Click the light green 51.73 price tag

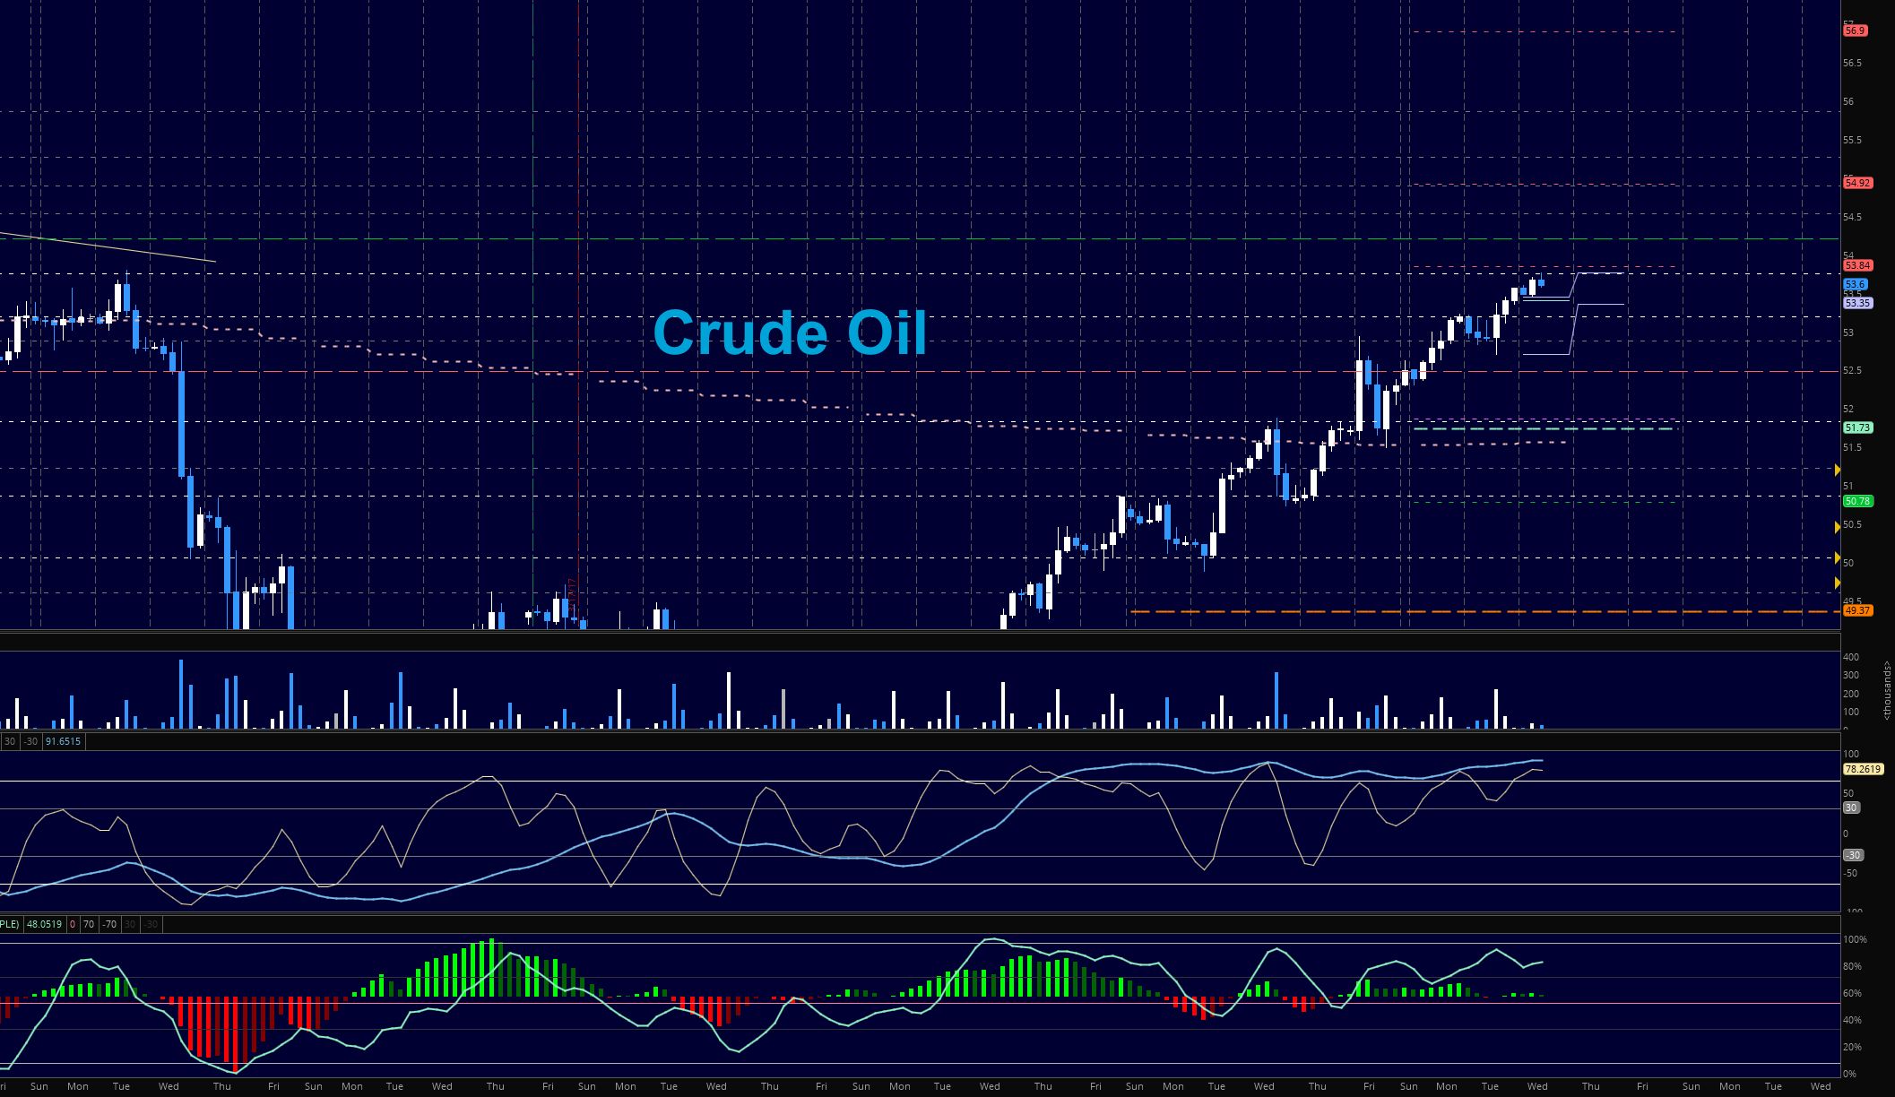pyautogui.click(x=1857, y=428)
